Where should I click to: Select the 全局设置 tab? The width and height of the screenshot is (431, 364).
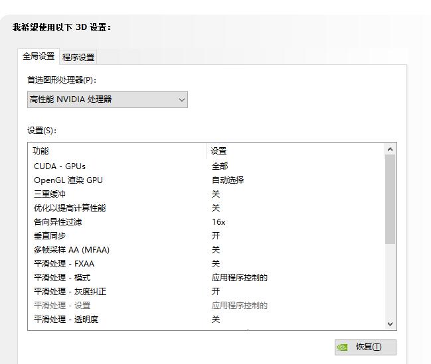(39, 56)
